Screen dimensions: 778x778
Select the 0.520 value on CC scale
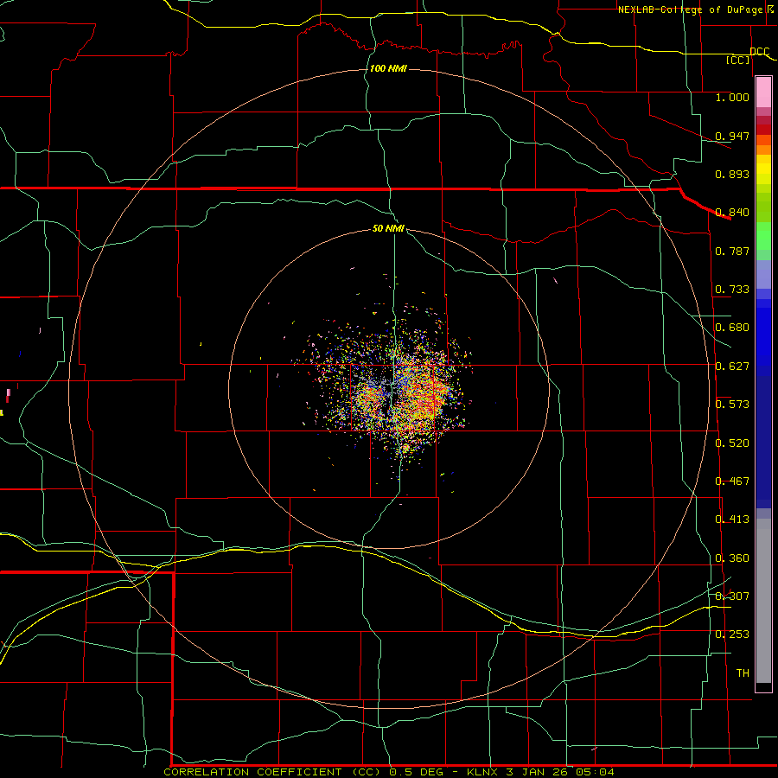click(732, 443)
